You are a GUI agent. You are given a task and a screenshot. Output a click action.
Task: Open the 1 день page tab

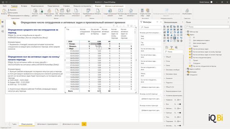coord(14,124)
